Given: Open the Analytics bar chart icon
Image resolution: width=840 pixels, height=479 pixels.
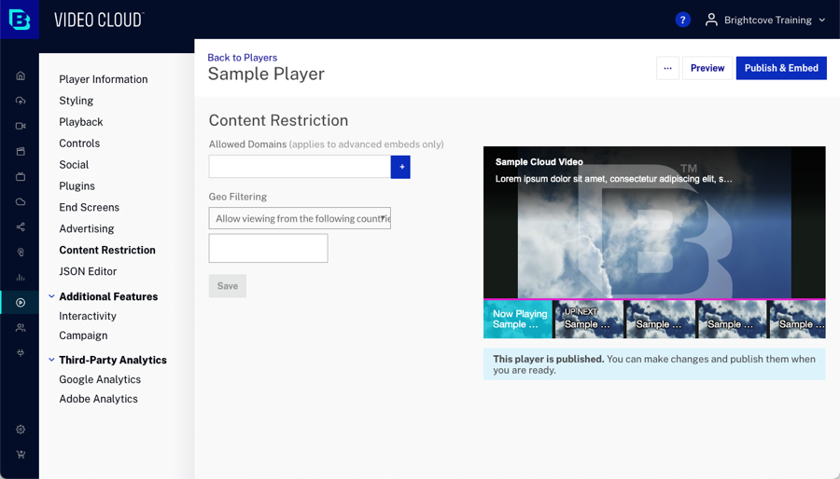Looking at the screenshot, I should coord(20,278).
